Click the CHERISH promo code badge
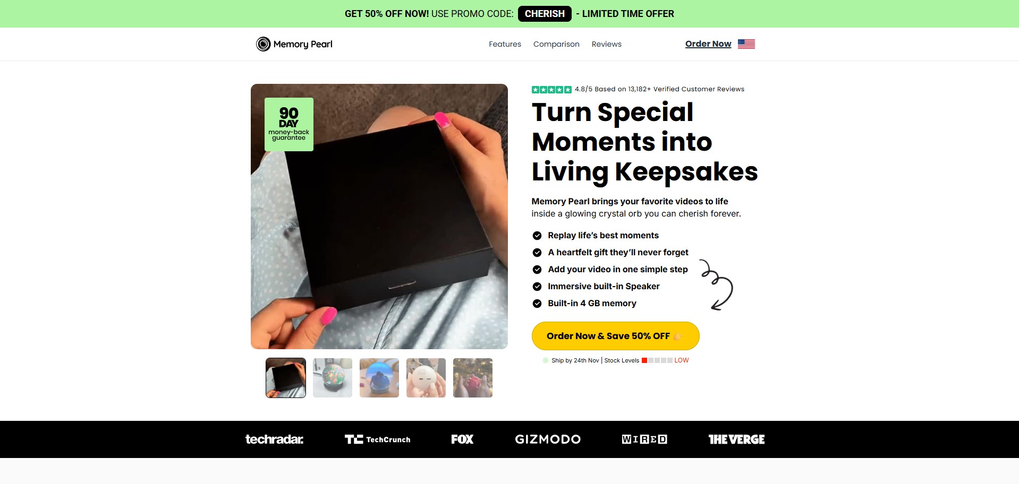Image resolution: width=1019 pixels, height=484 pixels. tap(545, 14)
